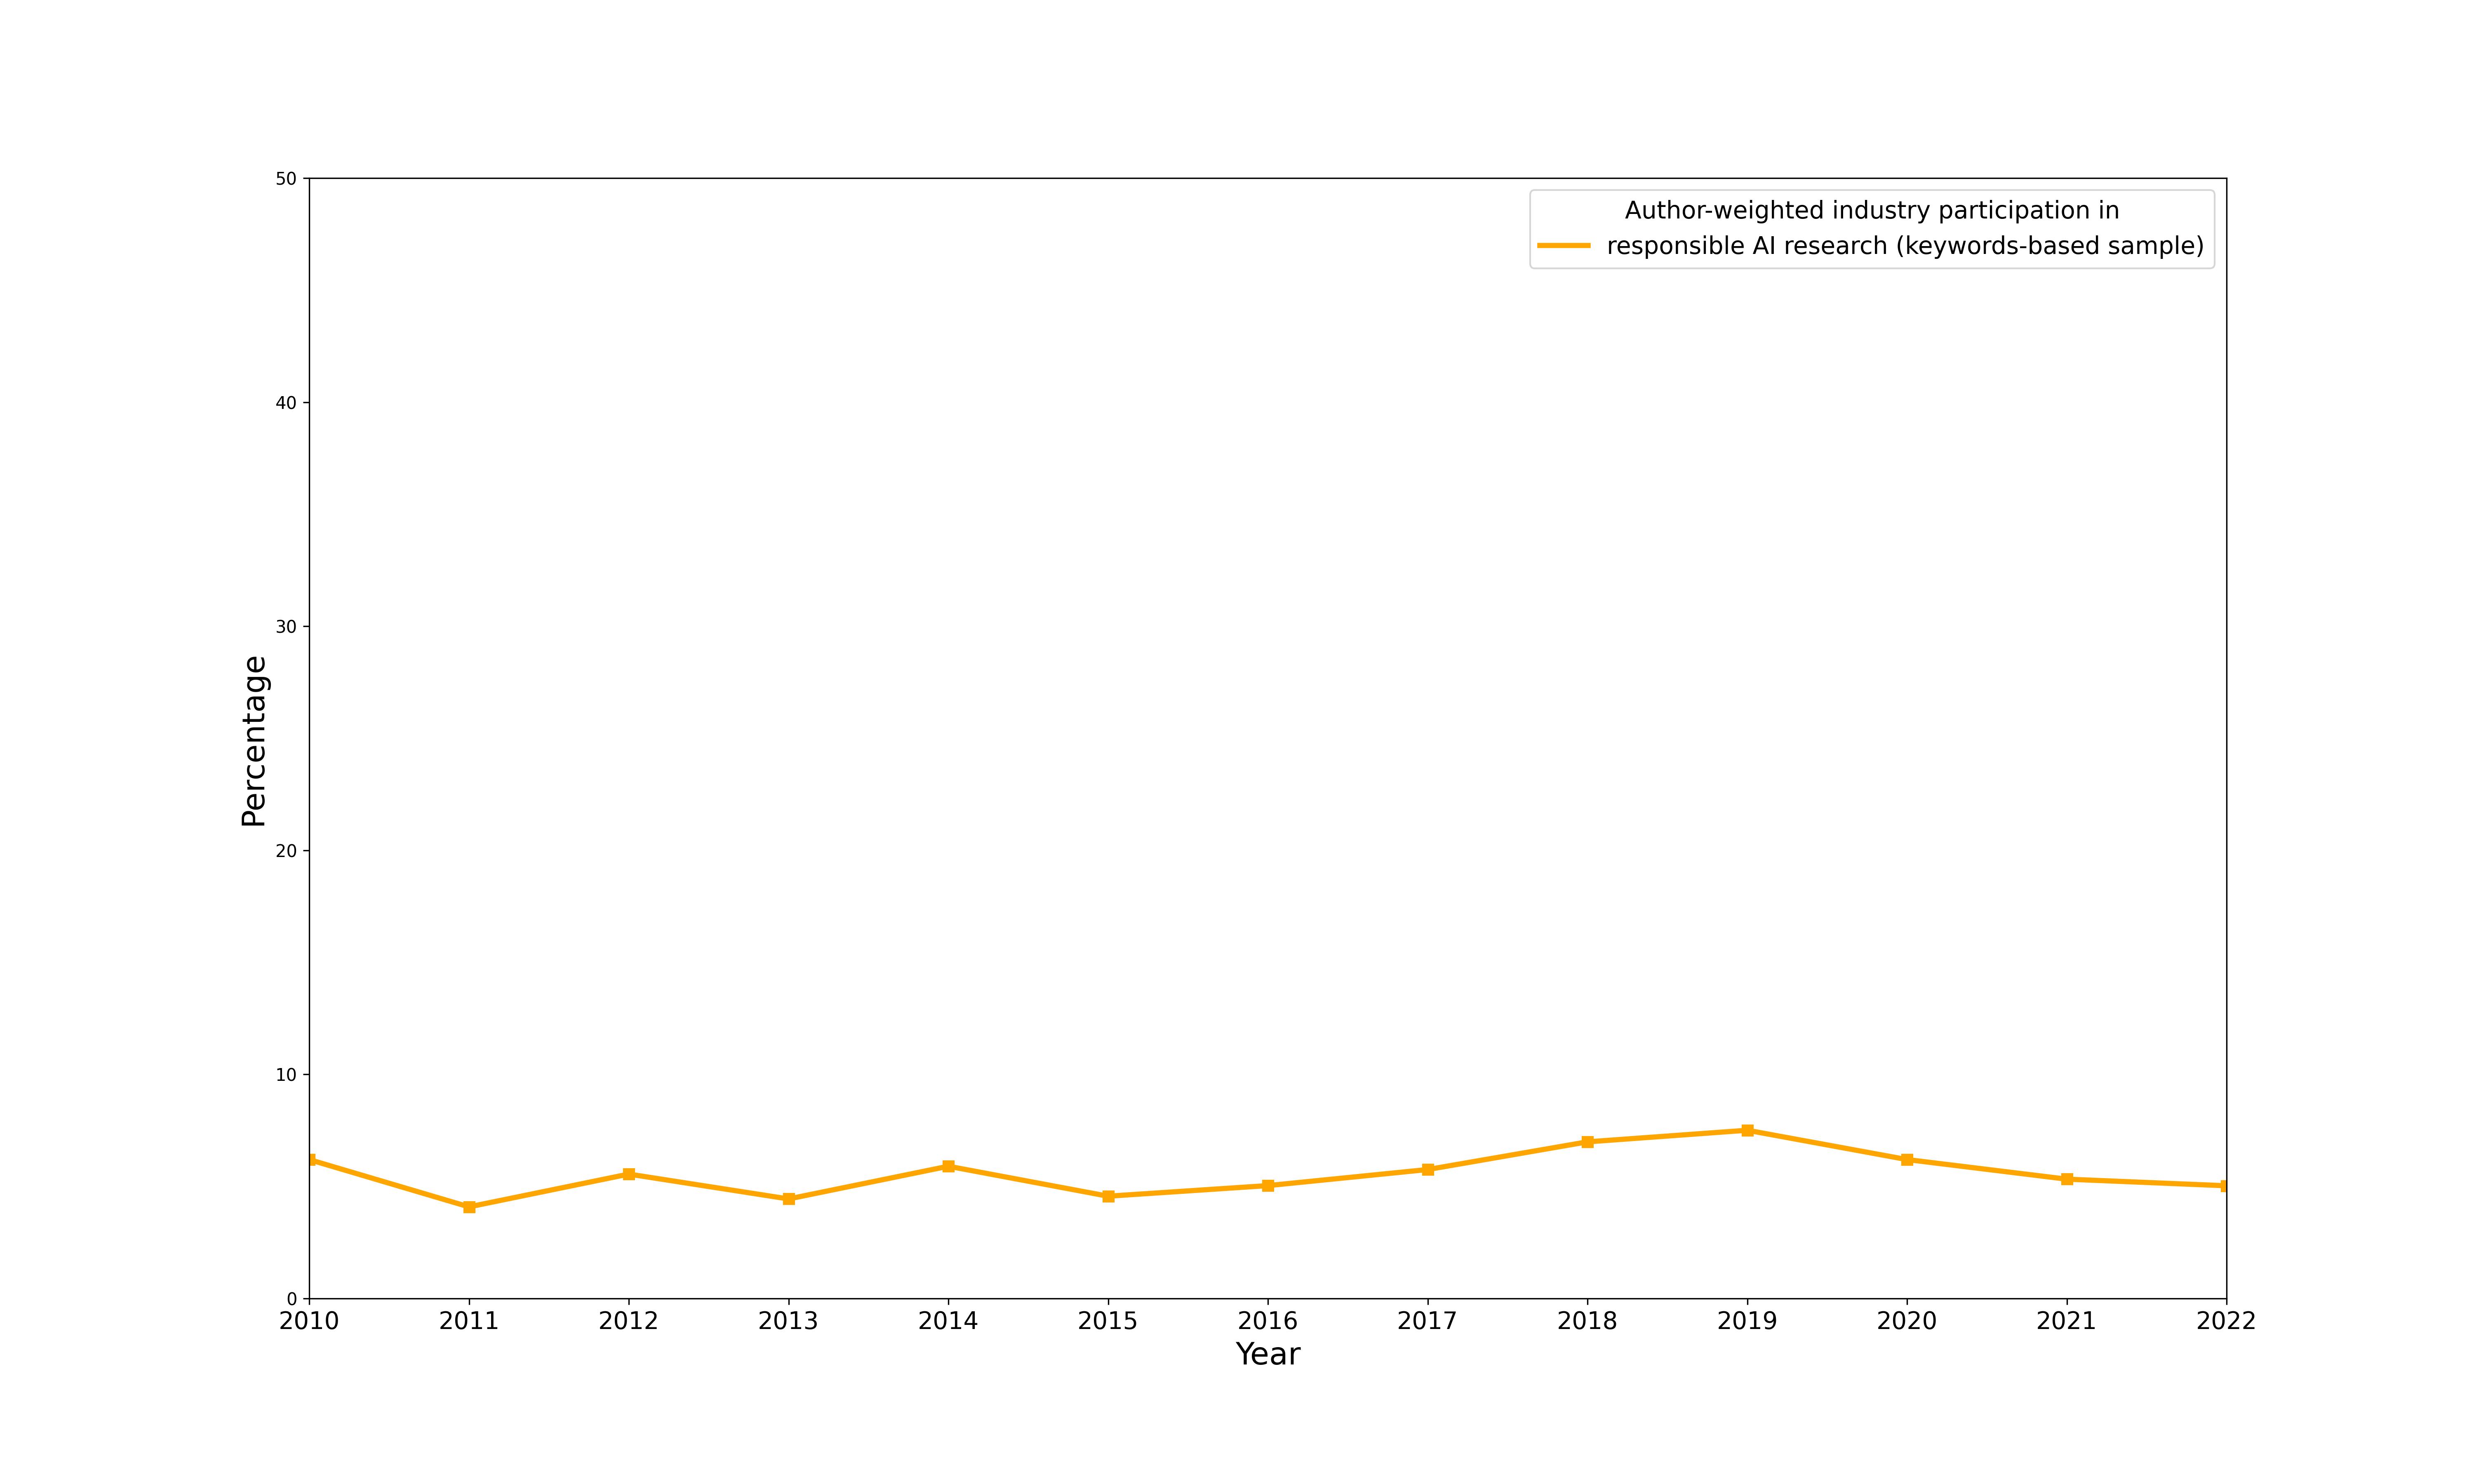Viewport: 2474px width, 1484px height.
Task: Click the 50 tick label on y-axis
Action: [286, 179]
